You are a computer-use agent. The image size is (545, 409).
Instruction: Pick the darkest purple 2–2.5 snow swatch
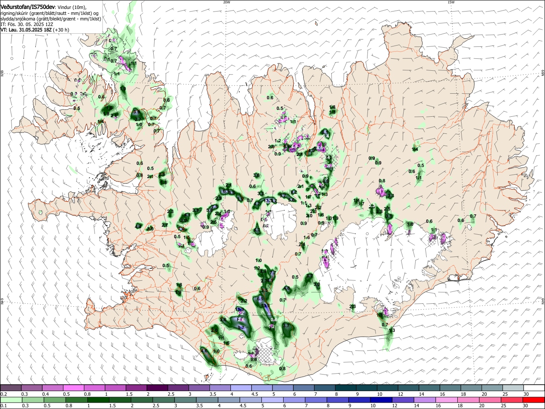point(157,388)
